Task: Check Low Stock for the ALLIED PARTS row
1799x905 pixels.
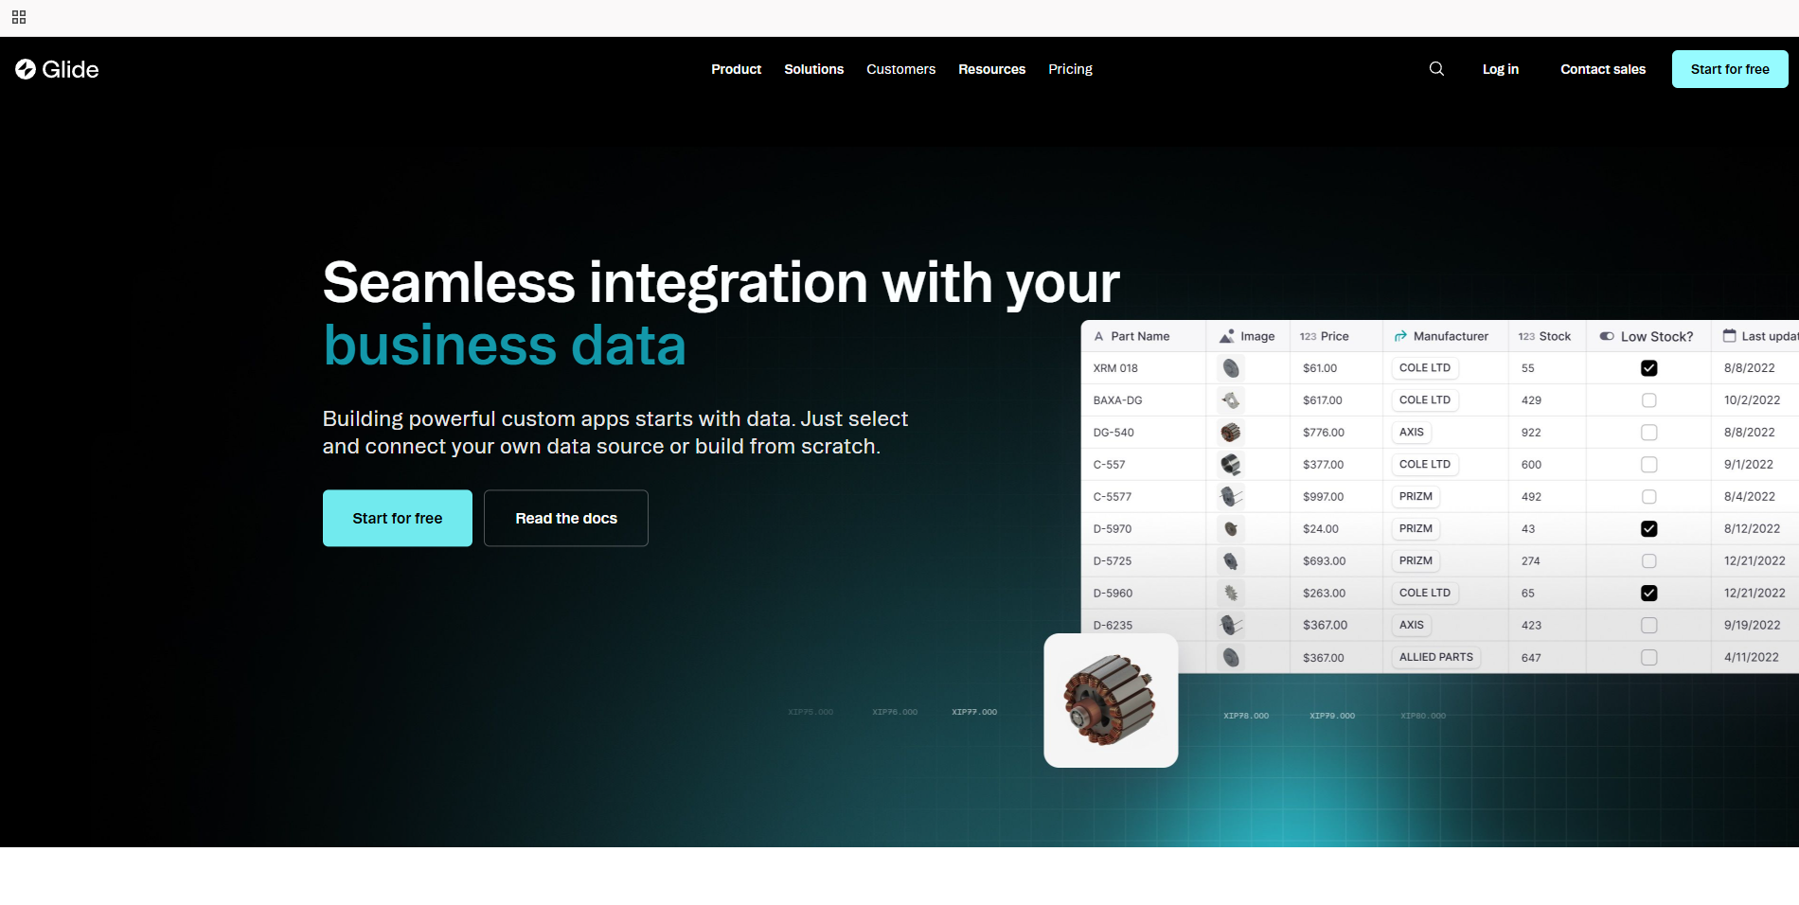Action: point(1648,658)
